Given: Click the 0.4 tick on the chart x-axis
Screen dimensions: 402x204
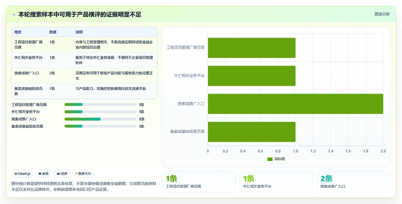Looking at the screenshot, I should [243, 151].
